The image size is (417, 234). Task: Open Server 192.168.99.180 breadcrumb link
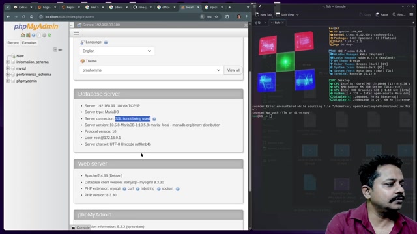[x=101, y=25]
